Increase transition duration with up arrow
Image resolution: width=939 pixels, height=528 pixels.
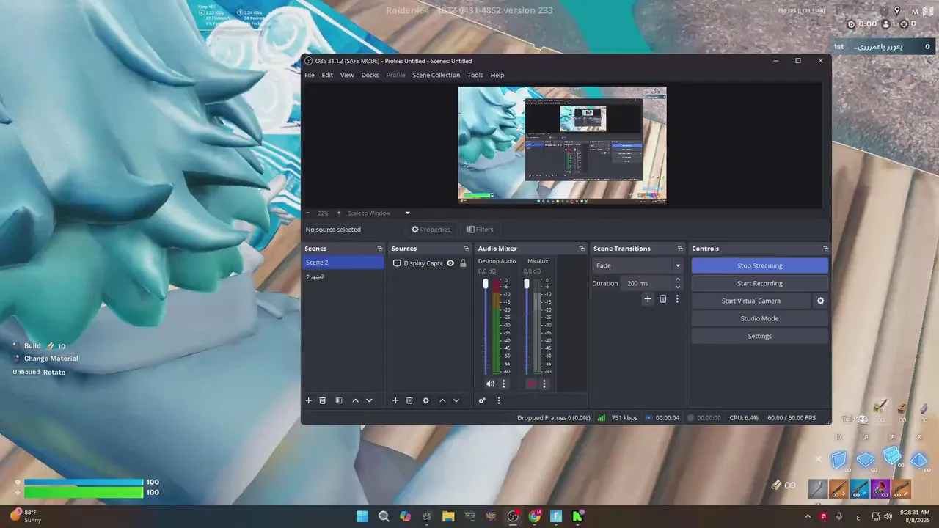(677, 279)
